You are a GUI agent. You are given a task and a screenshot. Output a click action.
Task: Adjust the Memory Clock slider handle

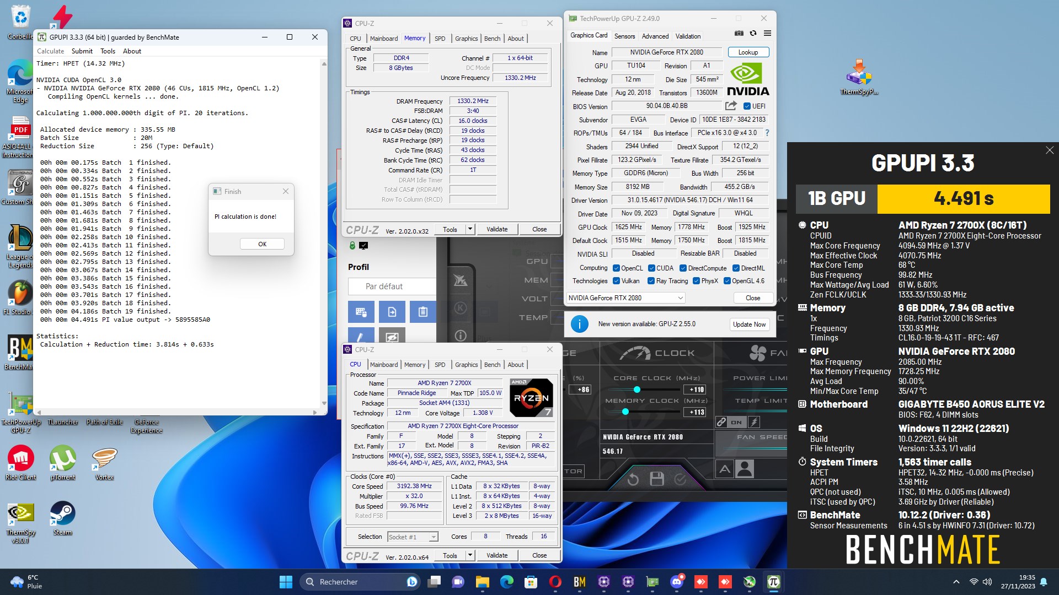[x=625, y=412]
